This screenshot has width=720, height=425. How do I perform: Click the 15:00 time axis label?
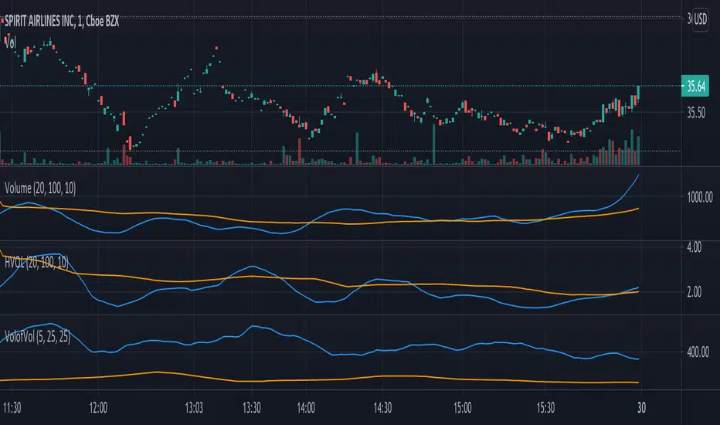coord(462,406)
